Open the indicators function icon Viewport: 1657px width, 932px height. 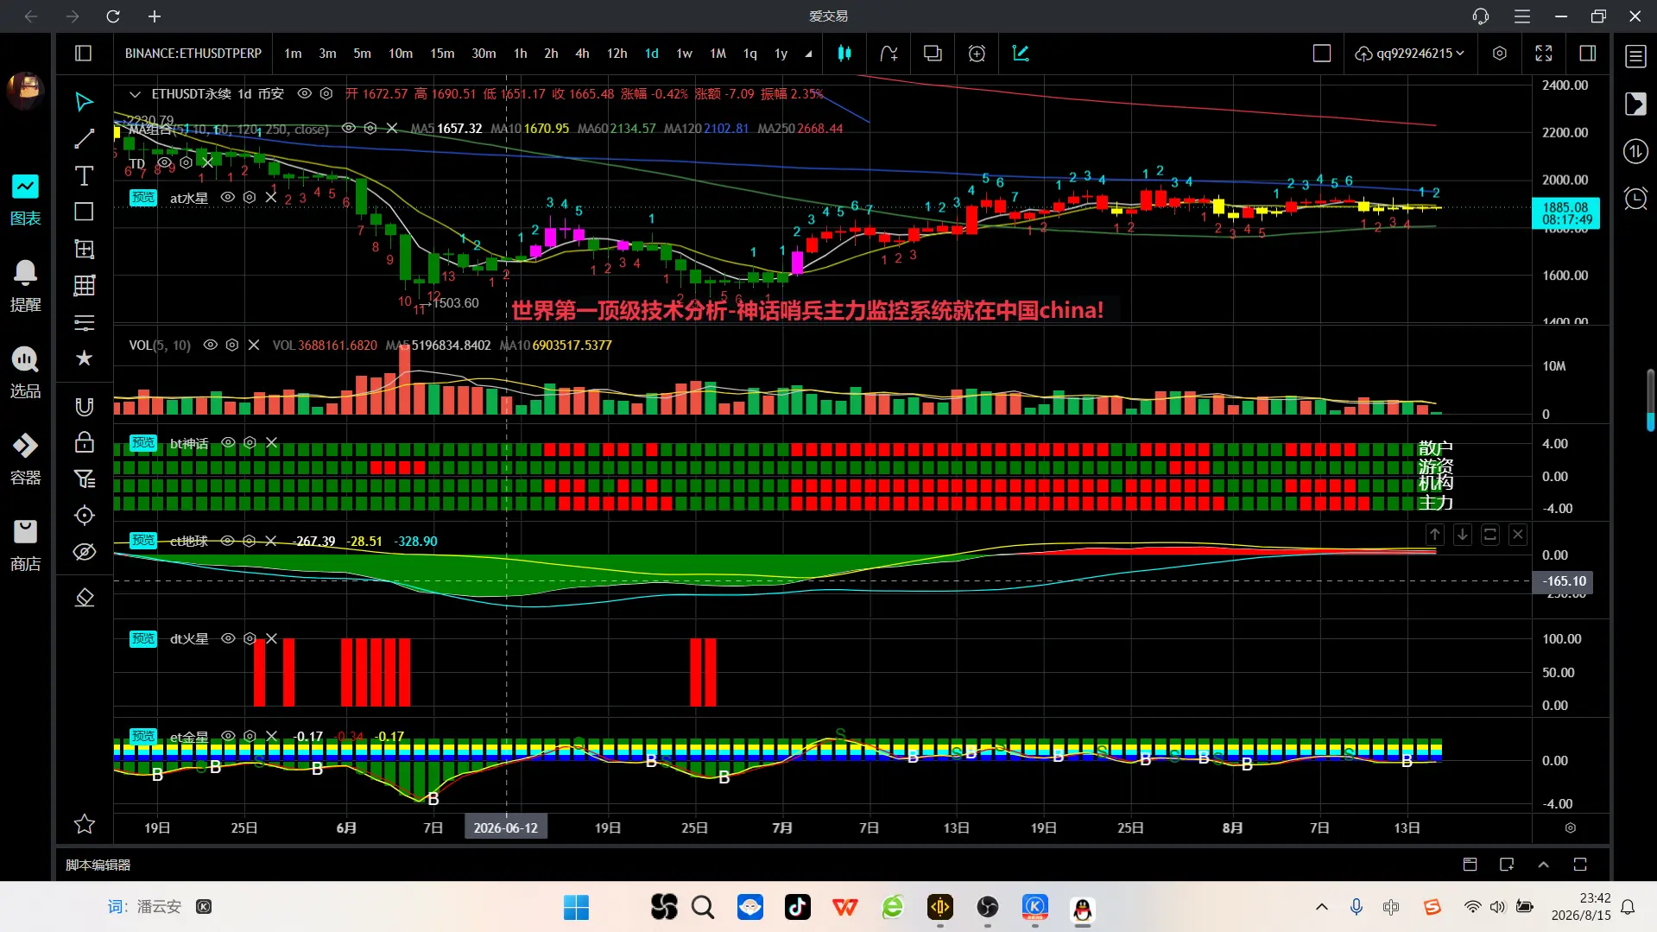[x=889, y=54]
